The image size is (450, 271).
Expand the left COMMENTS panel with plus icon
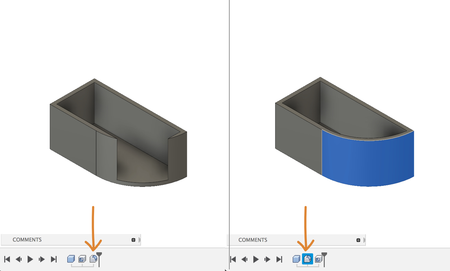pos(133,240)
